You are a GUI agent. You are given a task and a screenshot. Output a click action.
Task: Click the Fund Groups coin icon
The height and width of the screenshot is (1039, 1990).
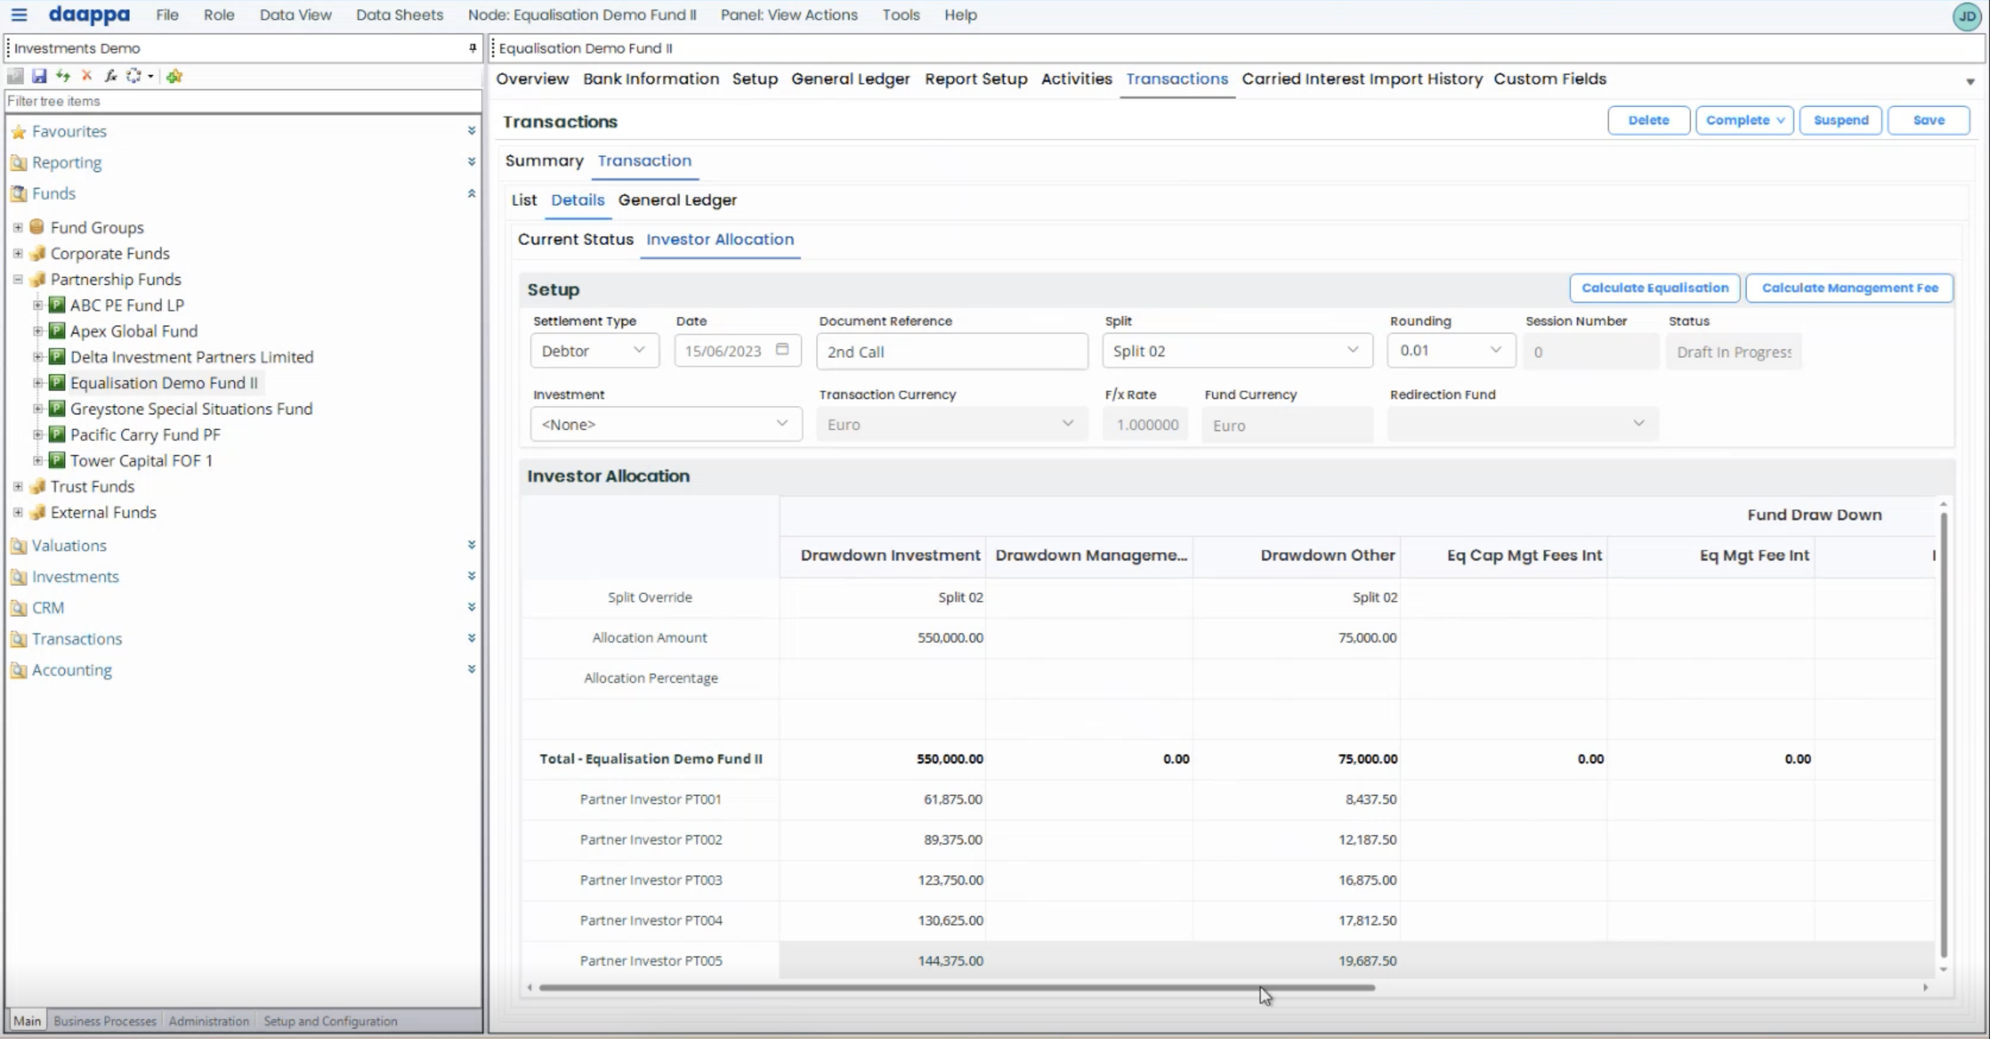tap(37, 227)
